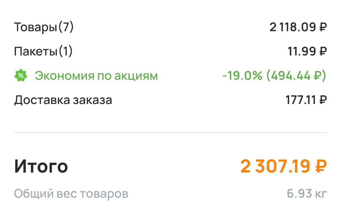The width and height of the screenshot is (341, 213).
Task: Tap the ruble sign after 177.11
Action: pyautogui.click(x=323, y=100)
